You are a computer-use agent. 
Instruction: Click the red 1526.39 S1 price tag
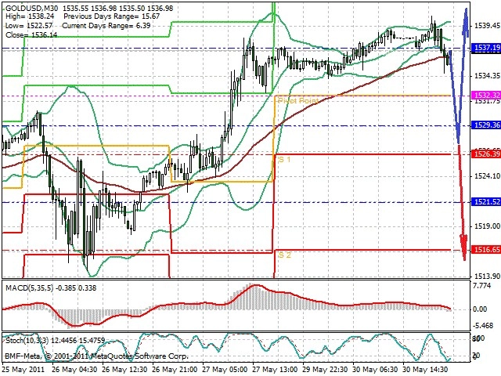(x=486, y=154)
